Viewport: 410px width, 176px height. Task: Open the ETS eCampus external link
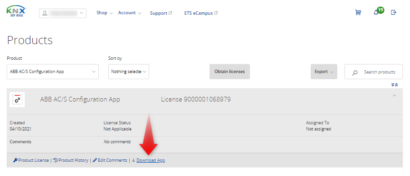201,13
